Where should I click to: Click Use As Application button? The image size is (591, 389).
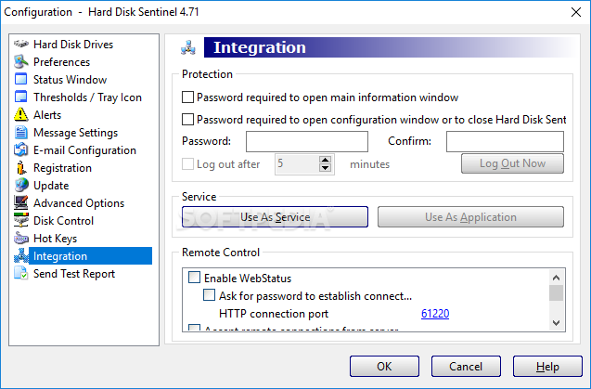pyautogui.click(x=470, y=217)
